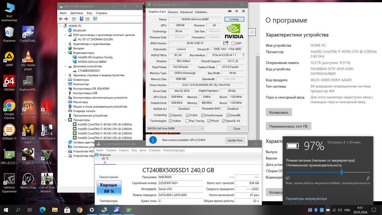Expand the Клавиатуры node
The width and height of the screenshot is (382, 215).
click(x=65, y=79)
